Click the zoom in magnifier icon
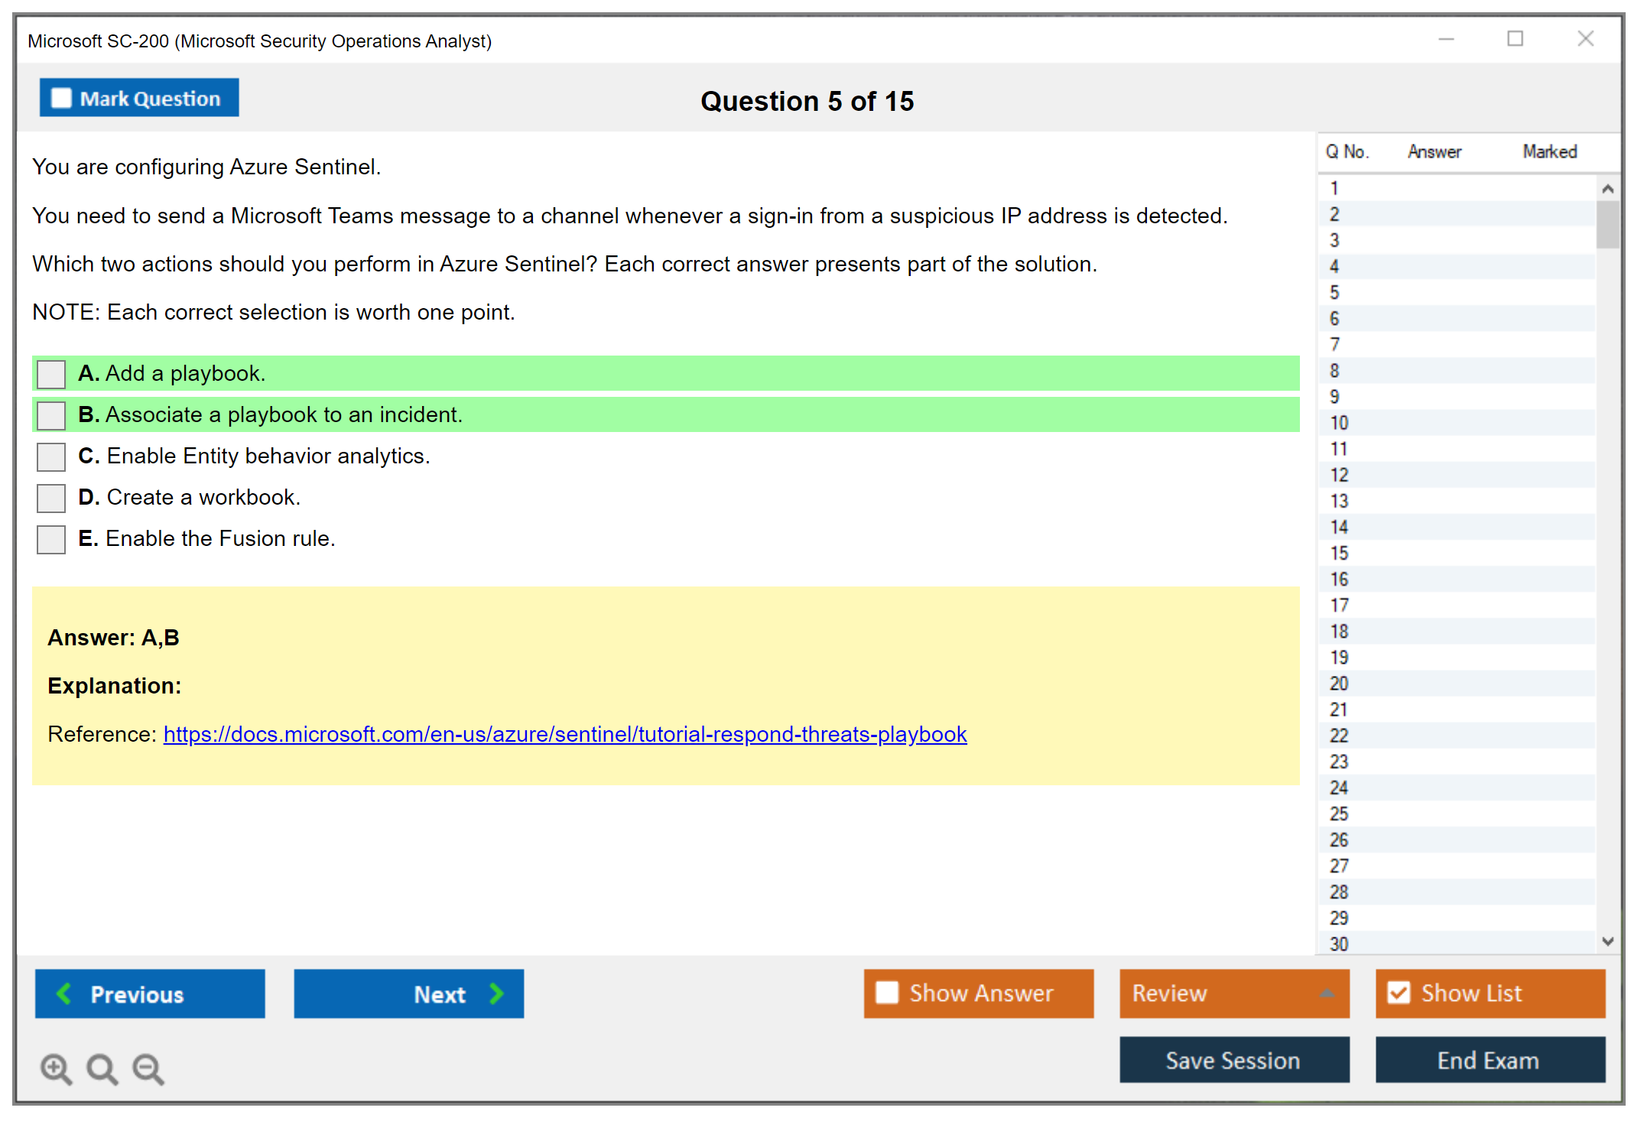 pyautogui.click(x=56, y=1068)
